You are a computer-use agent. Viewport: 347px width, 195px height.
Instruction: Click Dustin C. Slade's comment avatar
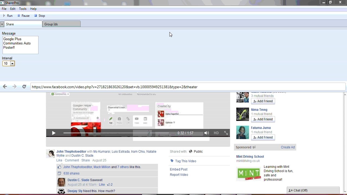(x=61, y=182)
